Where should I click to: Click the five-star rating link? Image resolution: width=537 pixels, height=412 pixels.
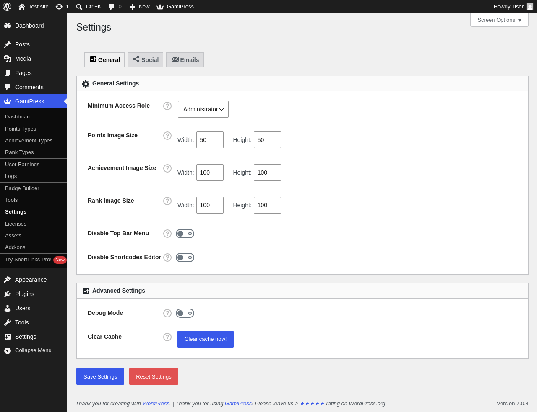(x=312, y=404)
